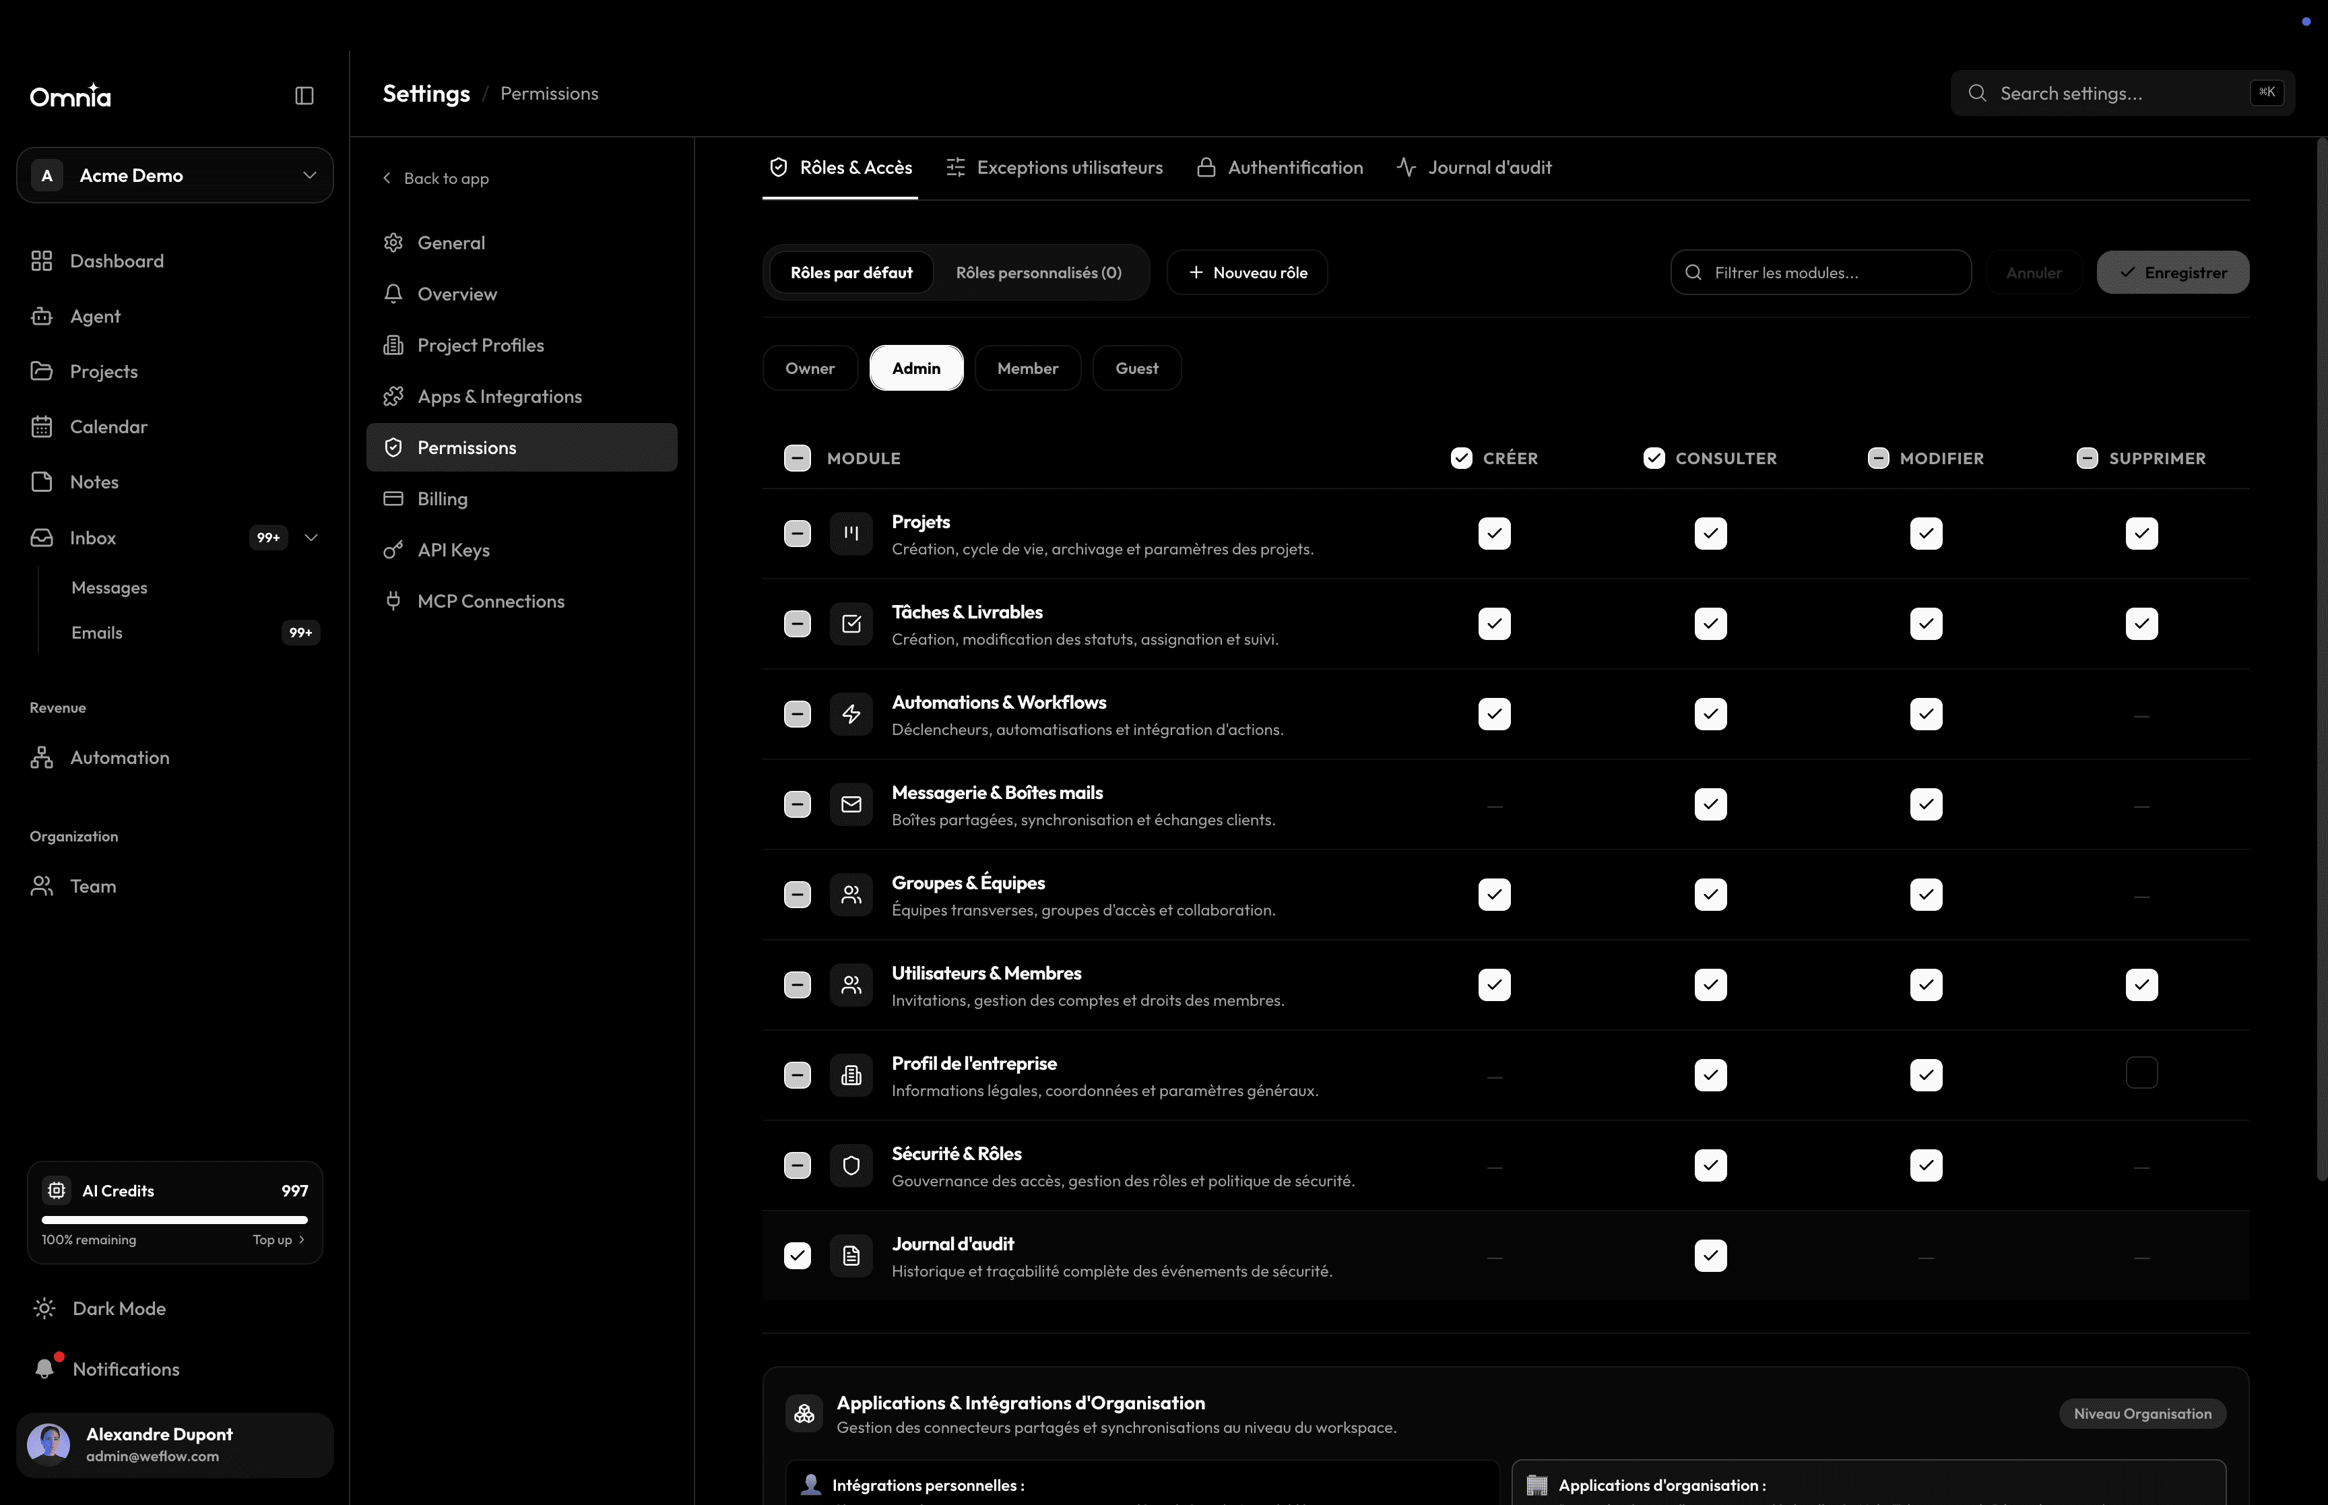Viewport: 2328px width, 1505px height.
Task: Open MCP Connections settings
Action: tap(521, 601)
